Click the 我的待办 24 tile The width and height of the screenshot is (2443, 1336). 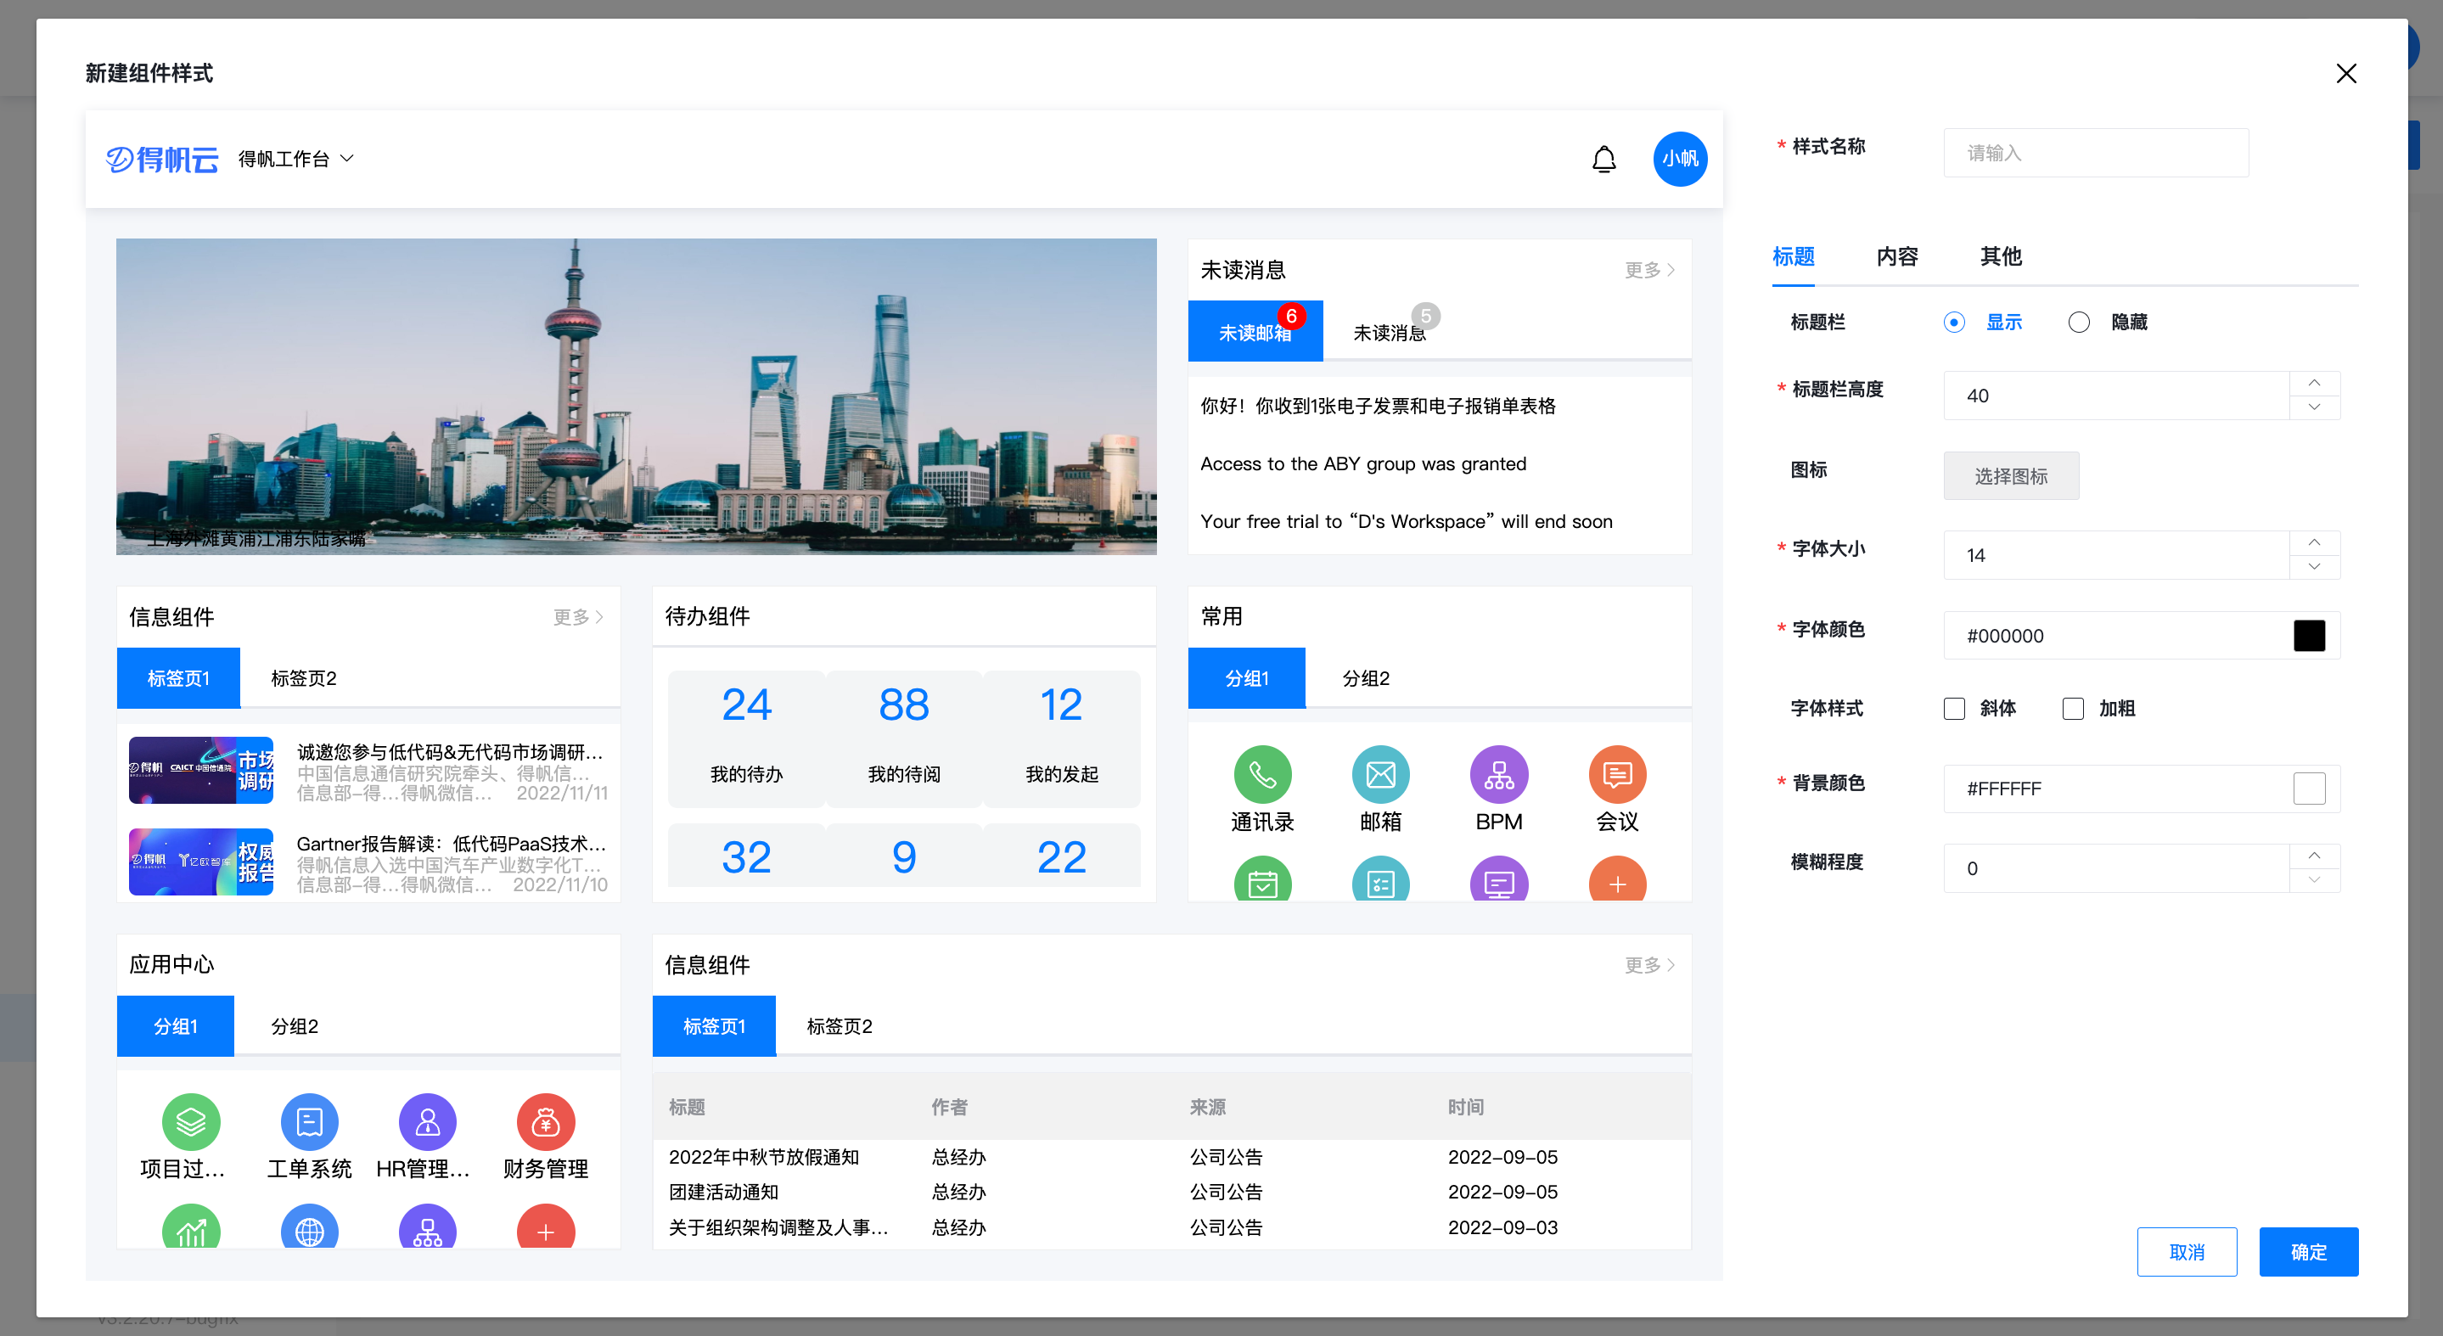[x=745, y=738]
